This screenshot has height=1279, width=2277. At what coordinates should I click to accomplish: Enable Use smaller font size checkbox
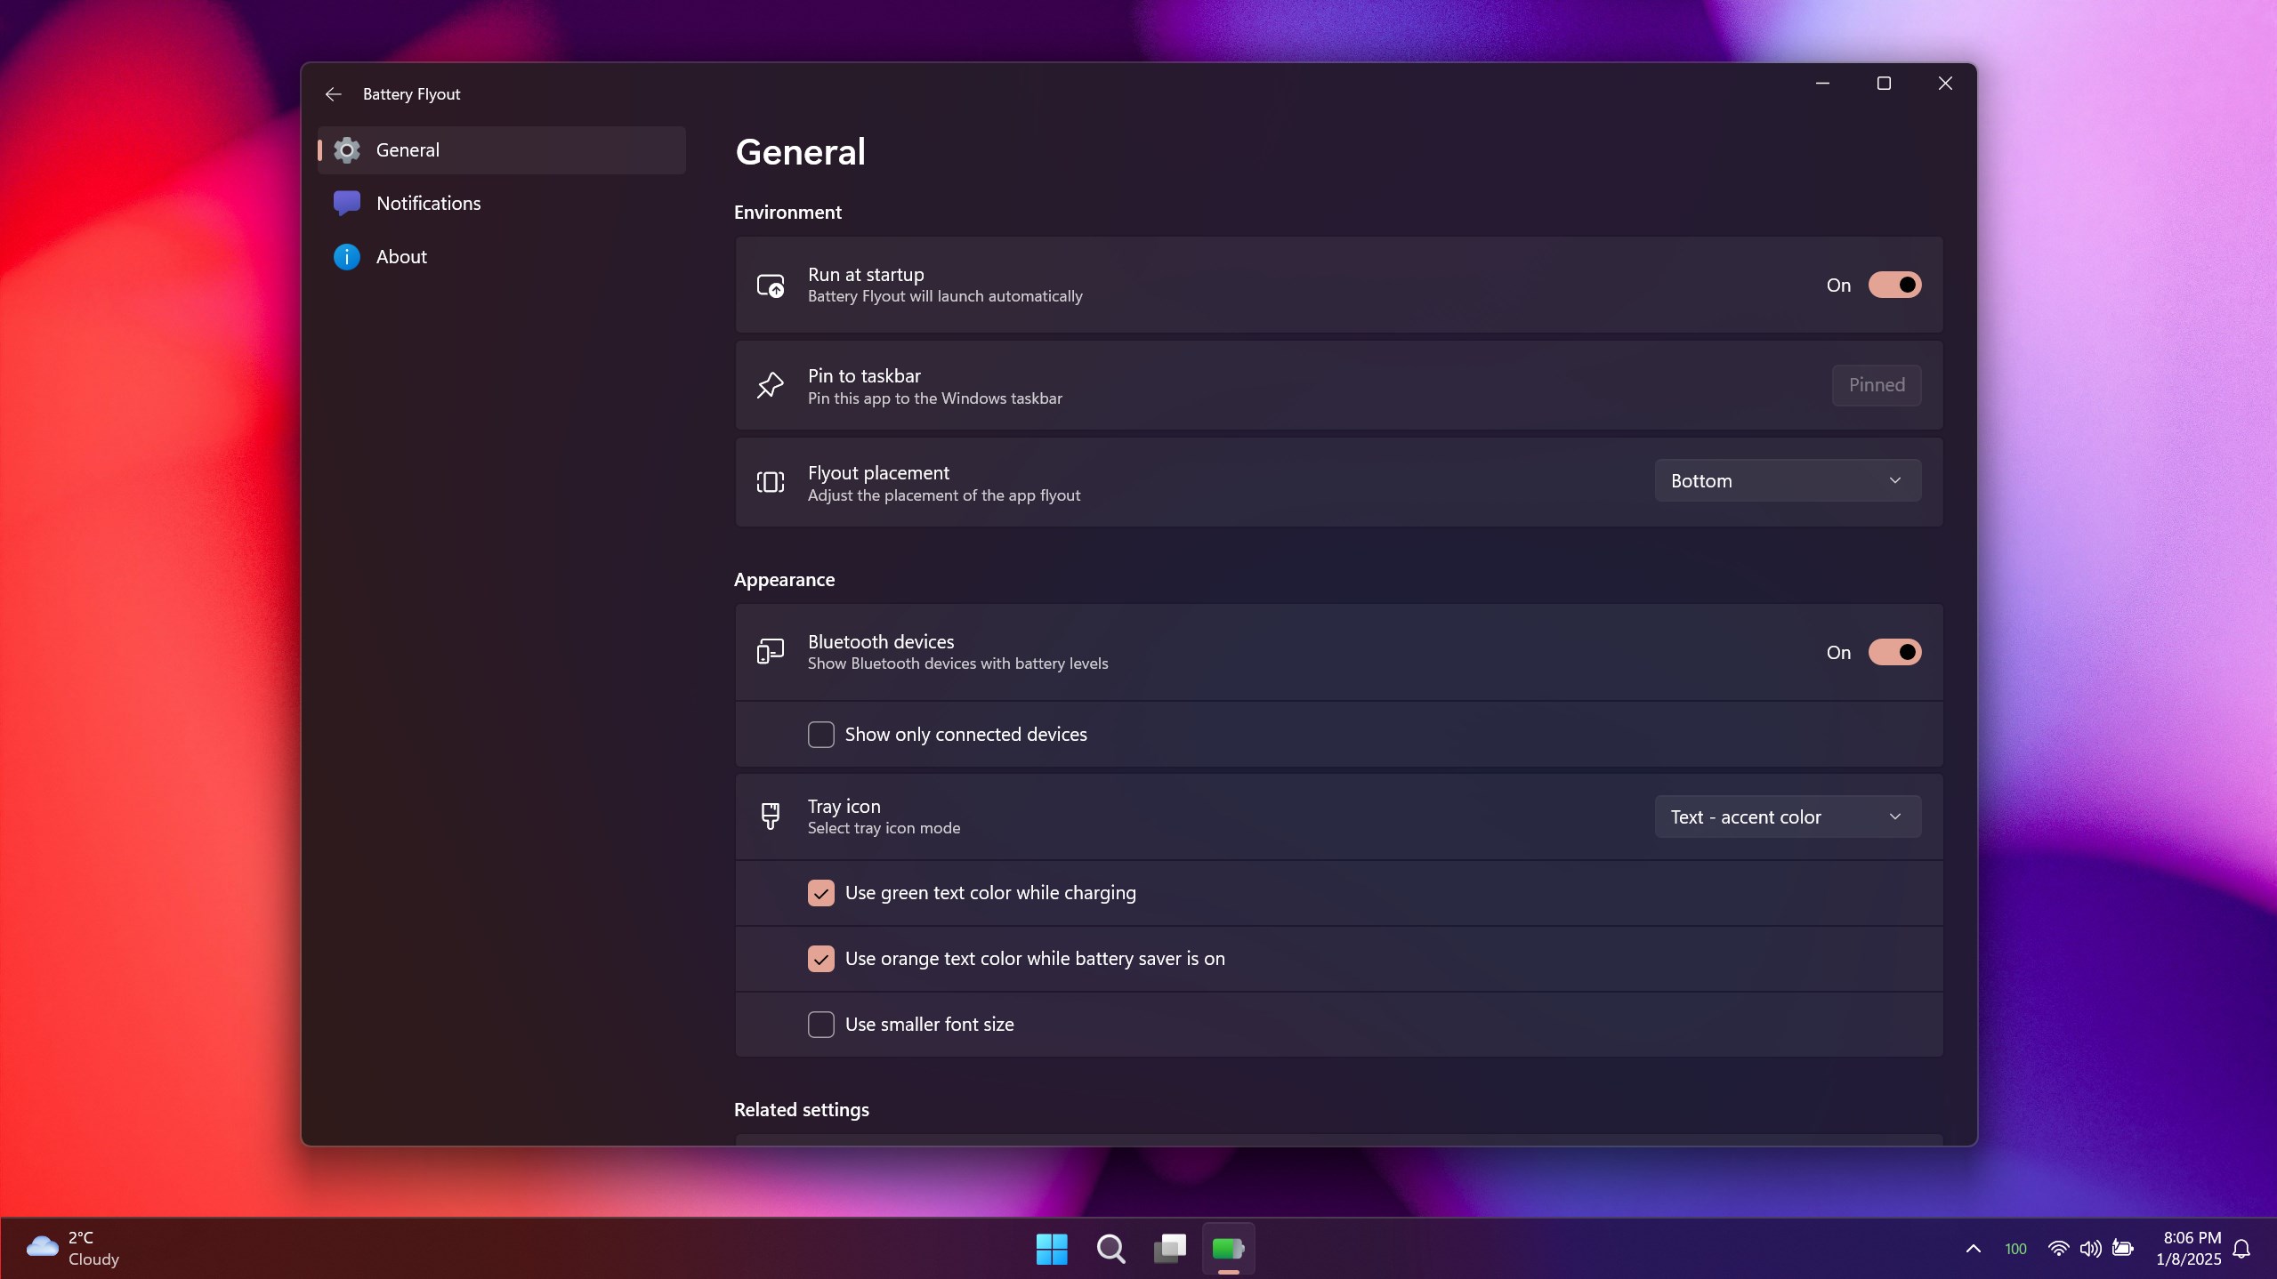tap(820, 1025)
